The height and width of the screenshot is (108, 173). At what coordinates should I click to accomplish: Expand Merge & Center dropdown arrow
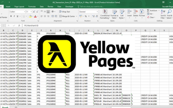pos(77,16)
